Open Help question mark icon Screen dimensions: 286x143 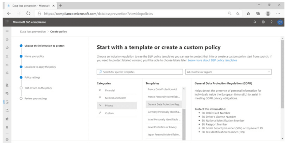pos(271,22)
